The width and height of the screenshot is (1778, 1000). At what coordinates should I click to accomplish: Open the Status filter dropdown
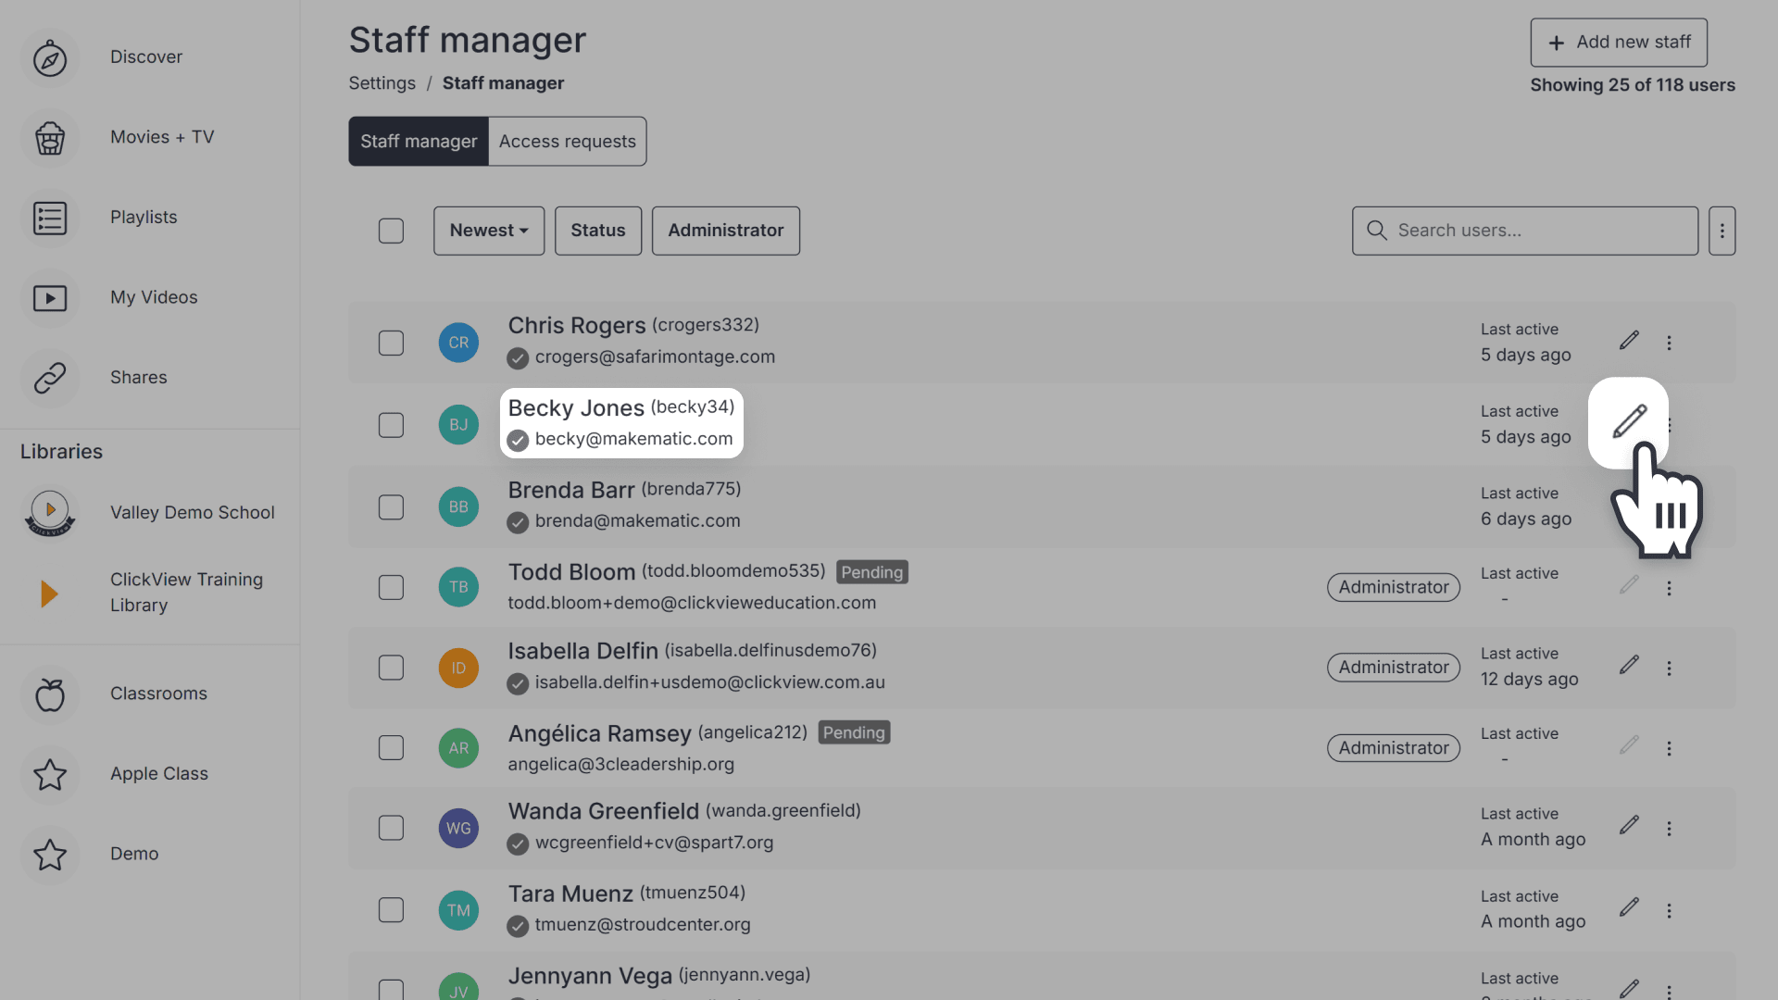pos(597,230)
